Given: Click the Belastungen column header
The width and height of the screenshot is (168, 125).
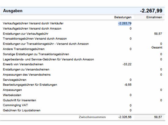Looking at the screenshot, I should 123,17.
